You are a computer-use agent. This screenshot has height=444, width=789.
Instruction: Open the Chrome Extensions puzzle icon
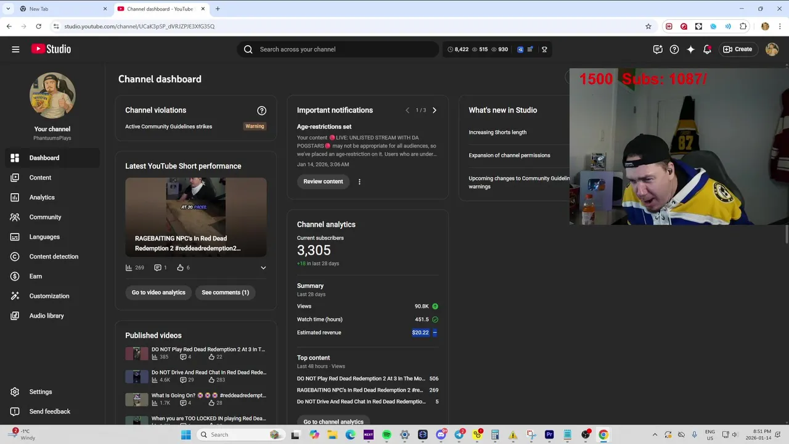[x=743, y=27]
